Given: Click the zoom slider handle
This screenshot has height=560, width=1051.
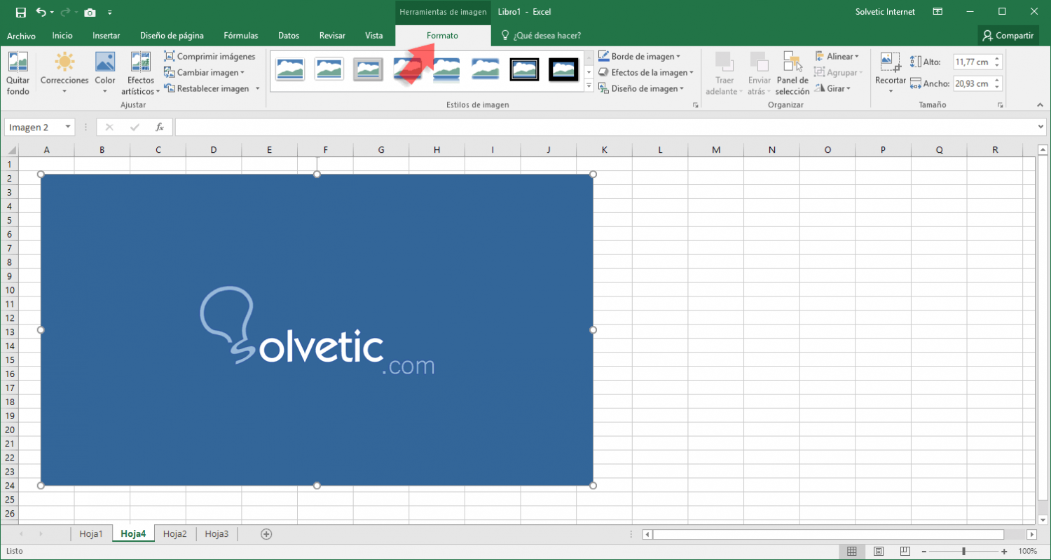Looking at the screenshot, I should pyautogui.click(x=965, y=551).
